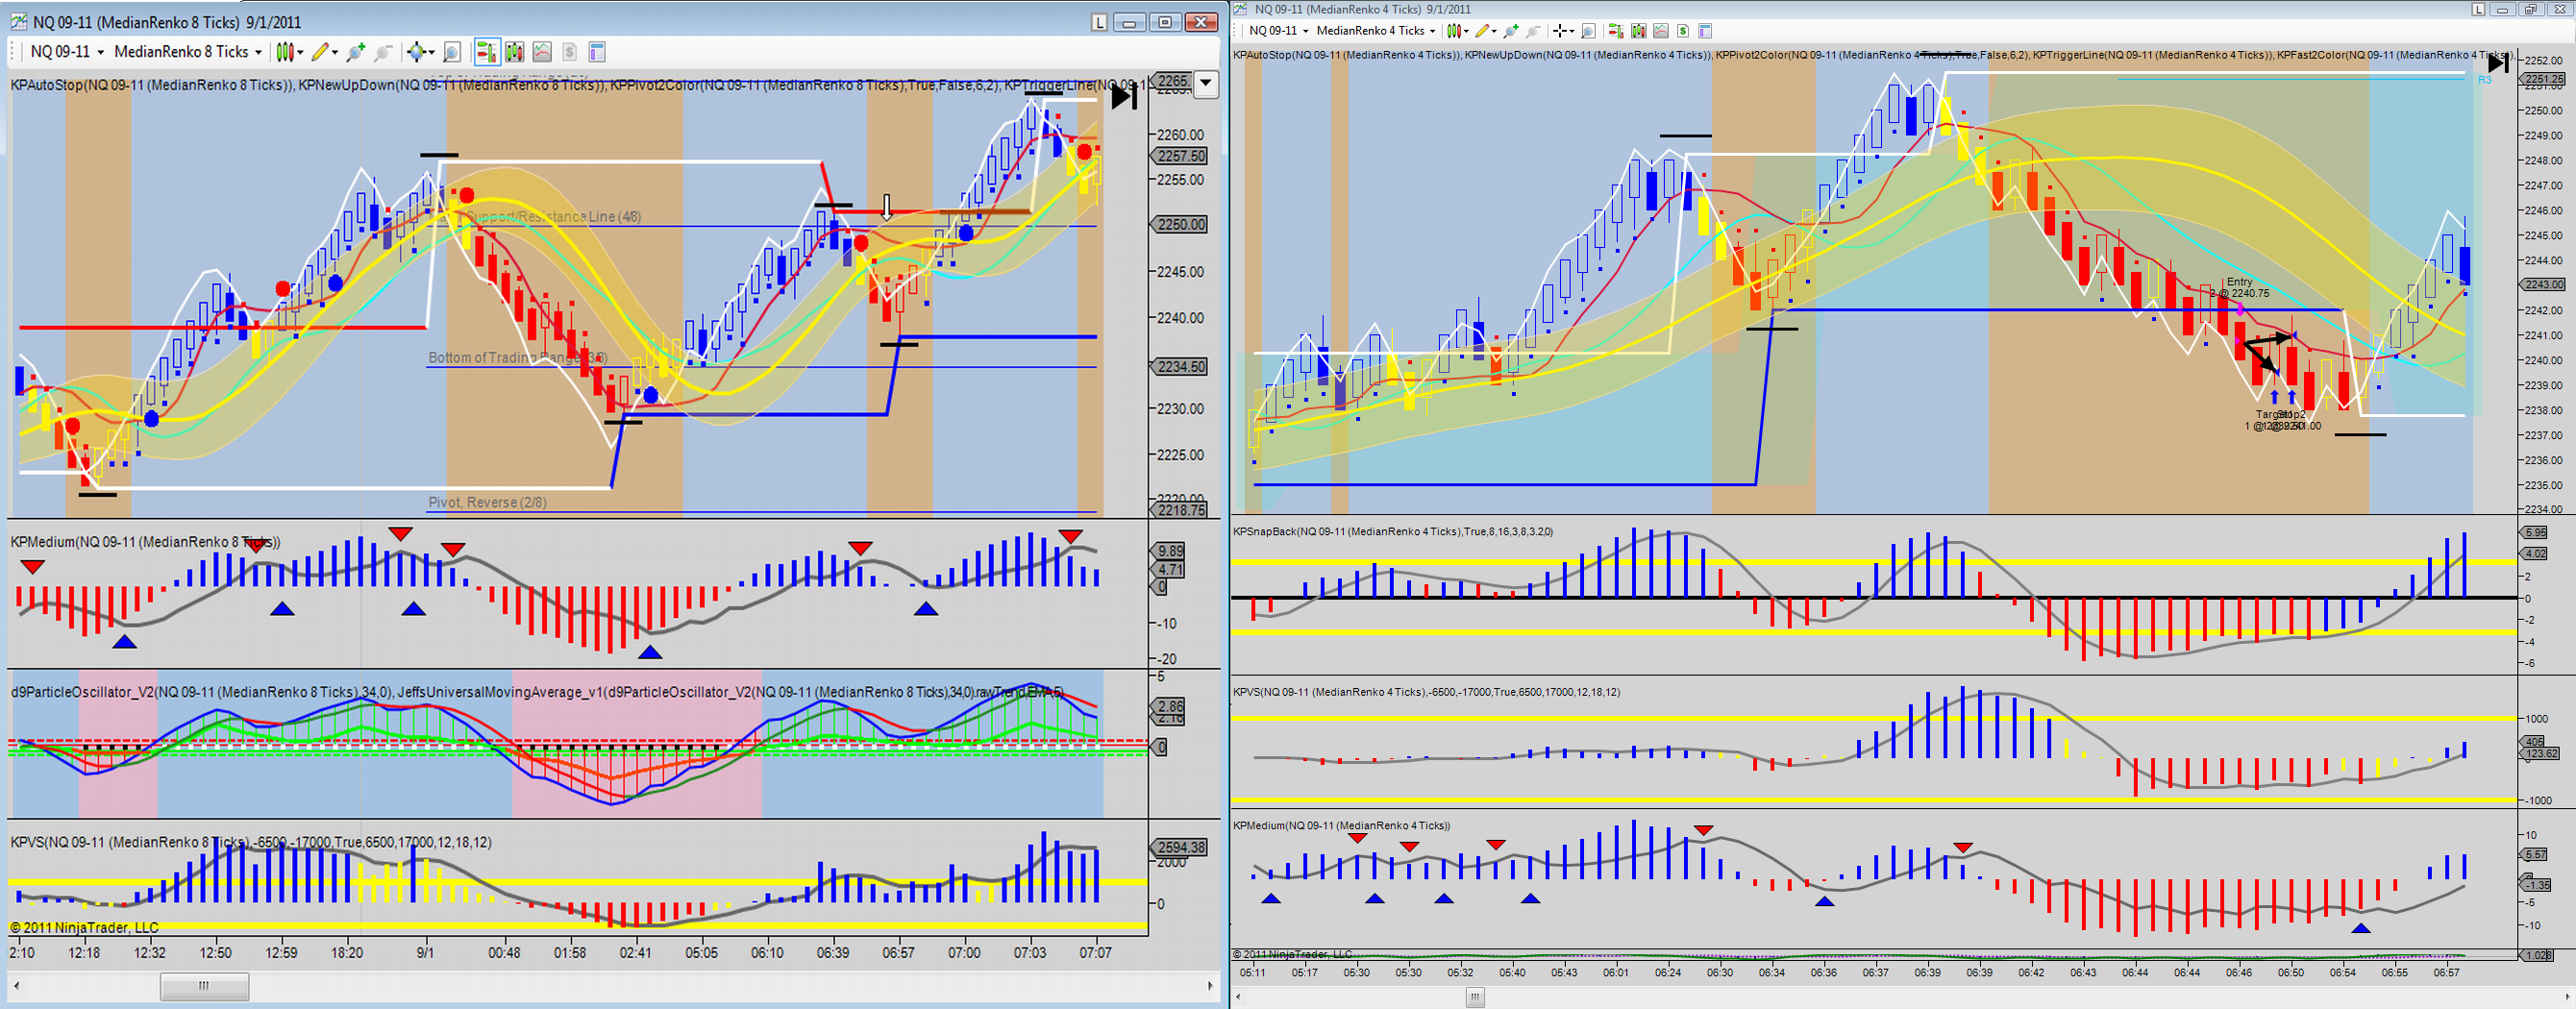Image resolution: width=2576 pixels, height=1009 pixels.
Task: Jump to the last bar in the 4 Ticks chart
Action: [2497, 64]
